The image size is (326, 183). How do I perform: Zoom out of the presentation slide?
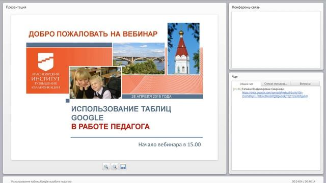click(115, 167)
